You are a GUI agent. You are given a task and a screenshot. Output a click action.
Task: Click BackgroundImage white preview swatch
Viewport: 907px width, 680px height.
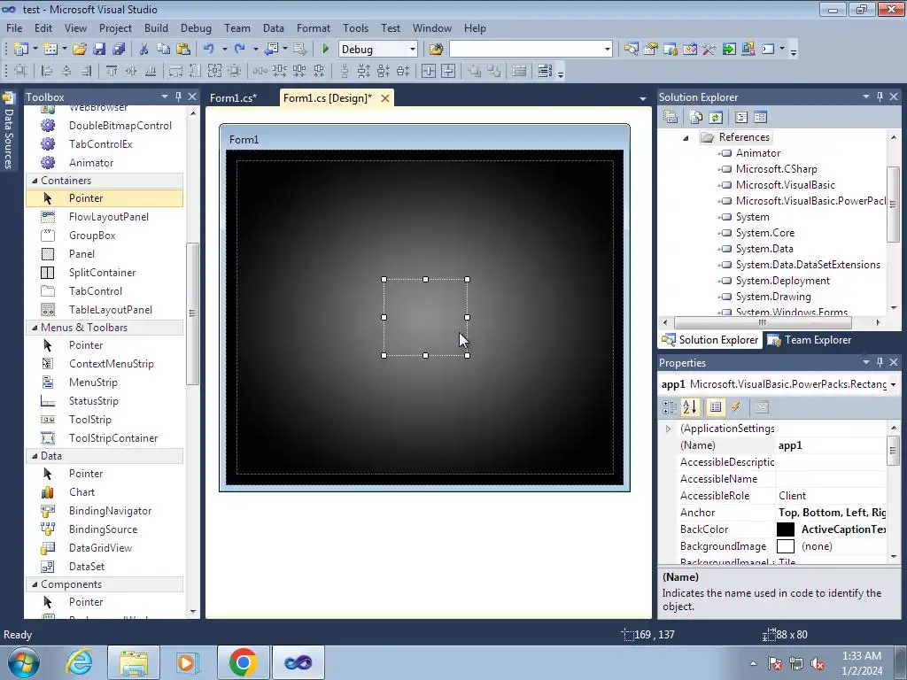(x=786, y=545)
